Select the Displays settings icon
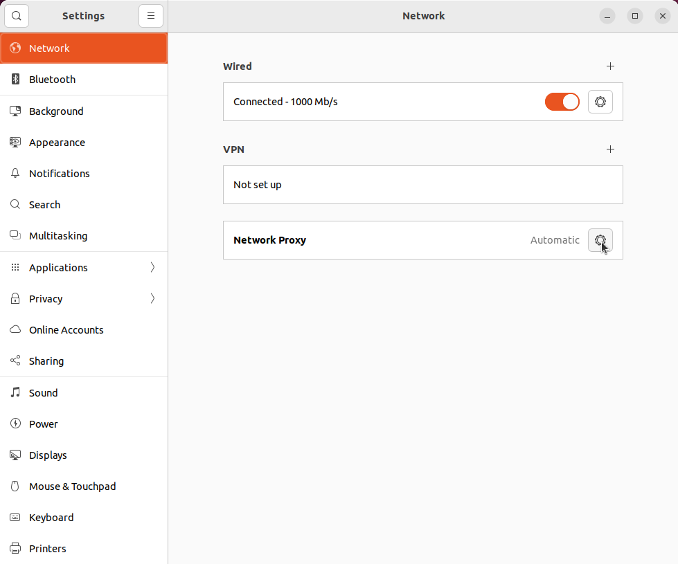The height and width of the screenshot is (564, 678). 15,455
